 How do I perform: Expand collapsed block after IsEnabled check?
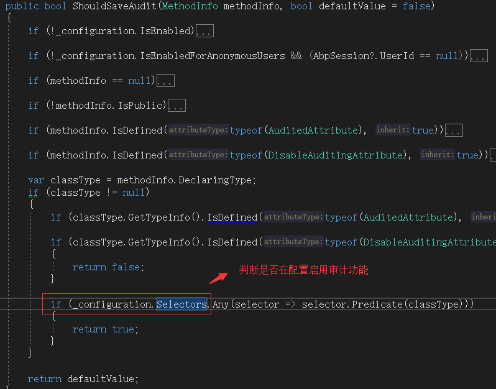click(204, 31)
